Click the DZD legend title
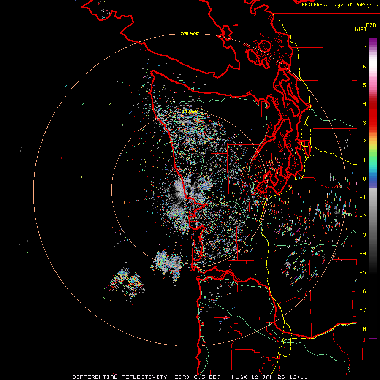This screenshot has width=380, height=380. click(371, 25)
